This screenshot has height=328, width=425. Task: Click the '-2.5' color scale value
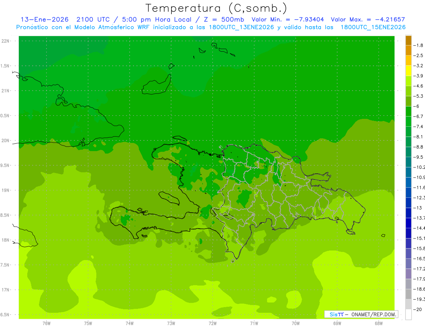(419, 56)
